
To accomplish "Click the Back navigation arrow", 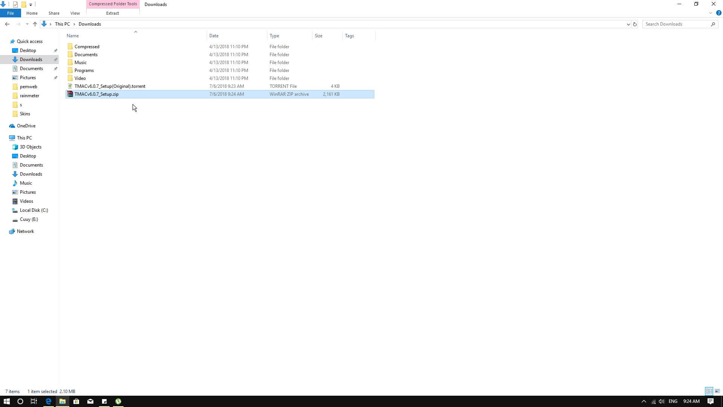I will click(7, 24).
